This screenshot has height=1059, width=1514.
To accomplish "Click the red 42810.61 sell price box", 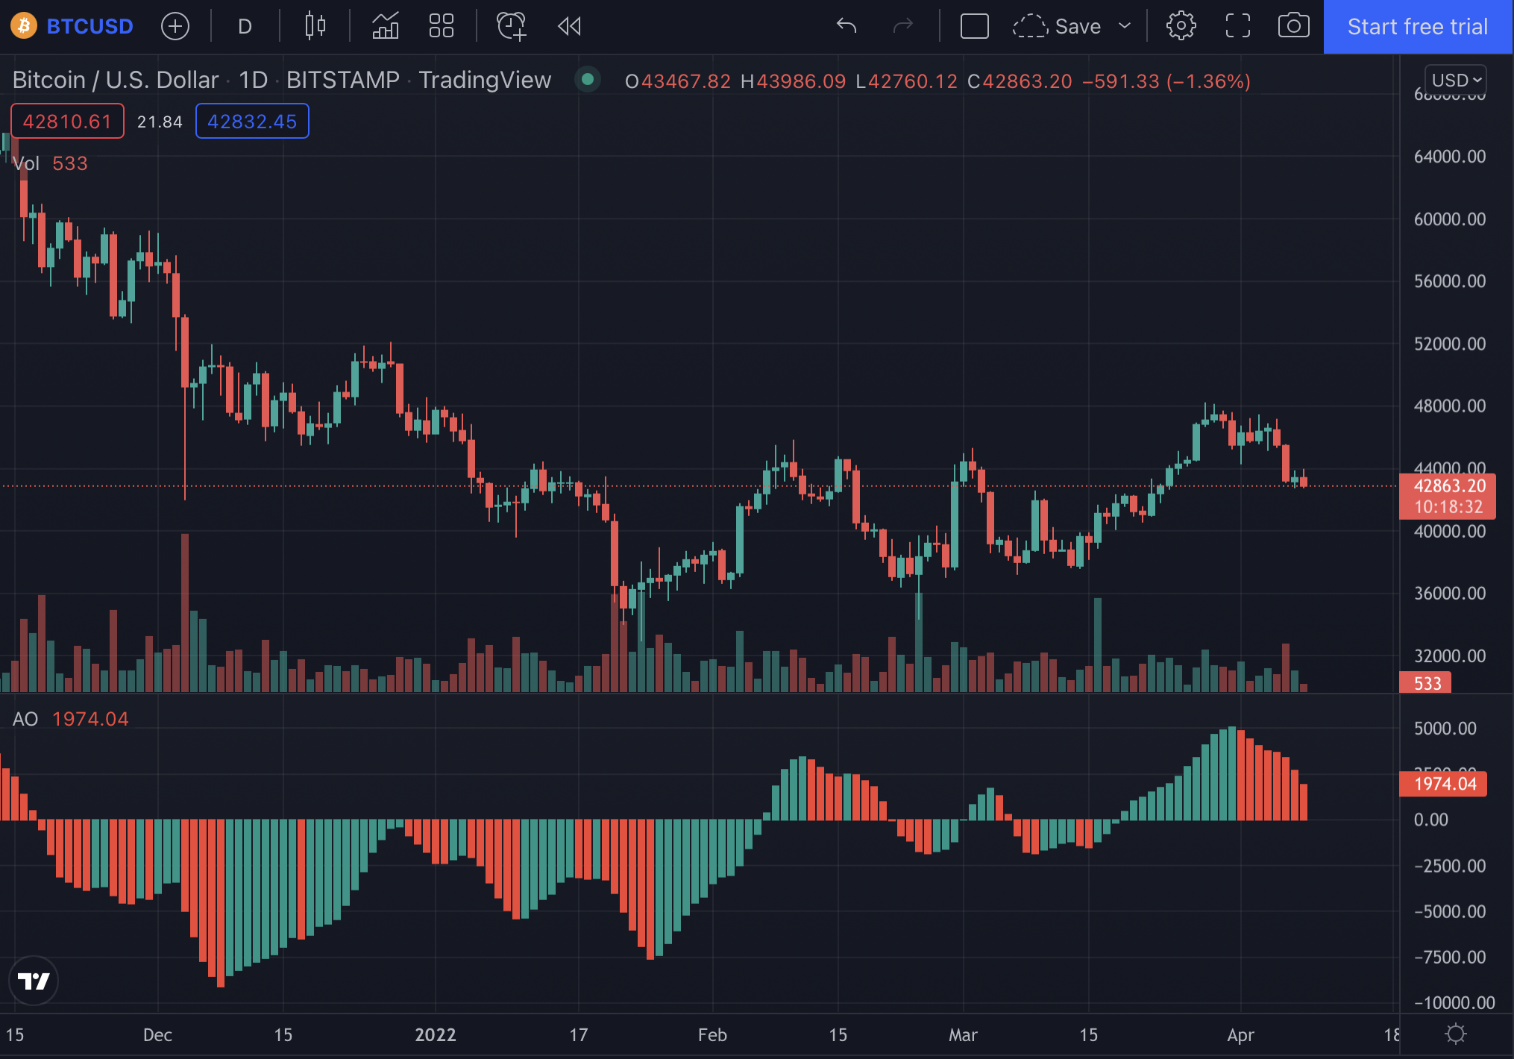I will [67, 120].
